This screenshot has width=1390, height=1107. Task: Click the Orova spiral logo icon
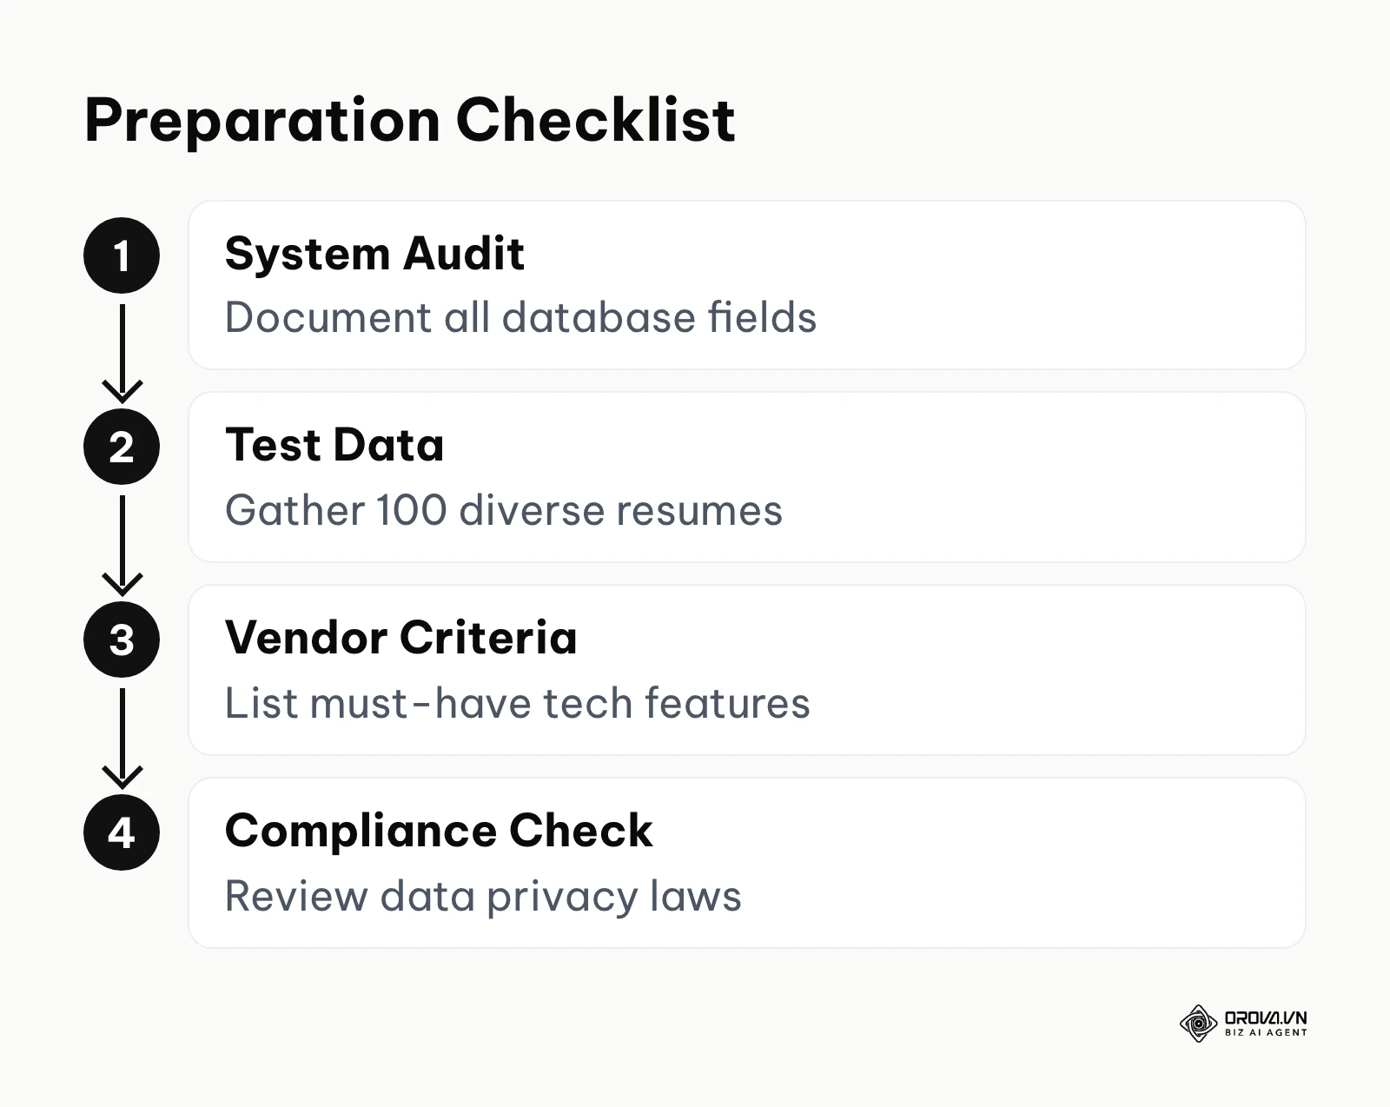coord(1198,1024)
